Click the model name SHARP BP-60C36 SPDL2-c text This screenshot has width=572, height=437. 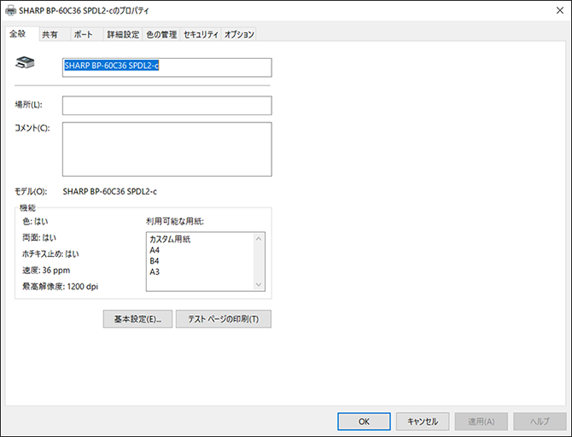click(110, 191)
